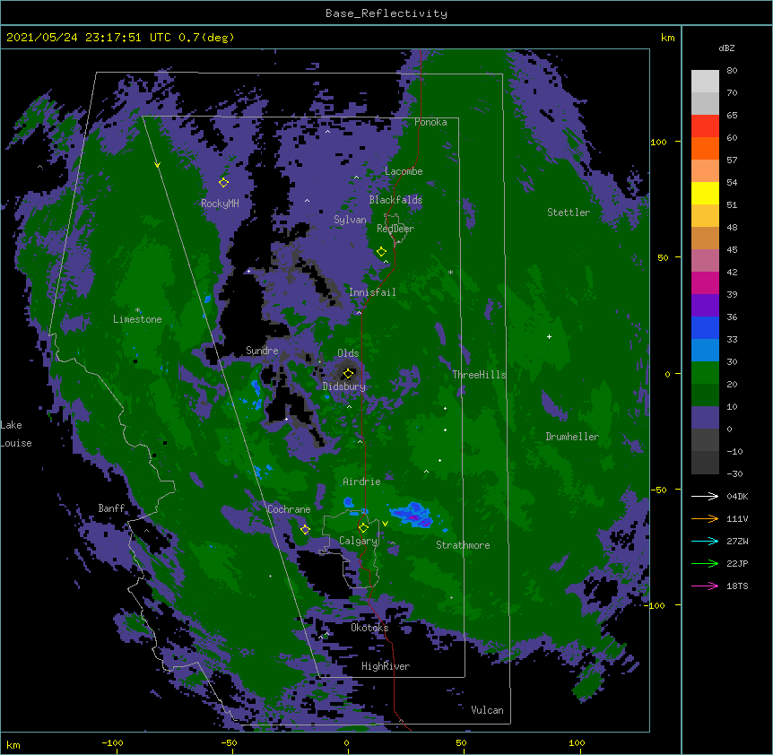The image size is (773, 755).
Task: Click the blue storm cell northeast of Calgary
Action: pos(413,515)
